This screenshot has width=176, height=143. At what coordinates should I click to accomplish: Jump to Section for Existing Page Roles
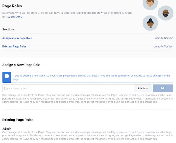coord(163,47)
